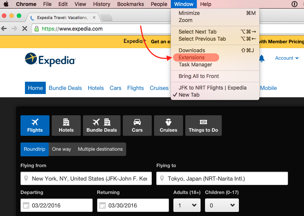Open the People menu
Image resolution: width=304 pixels, height=216 pixels.
tap(159, 4)
